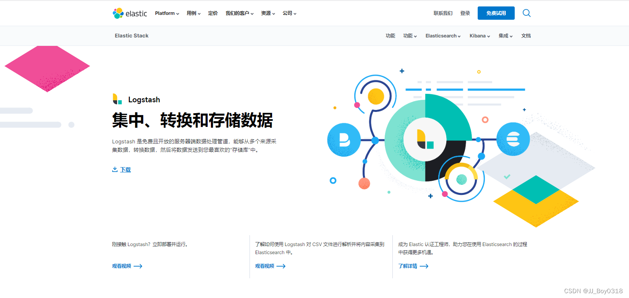Click 观看视频 under the CSV parsing card
This screenshot has width=629, height=298.
pos(264,266)
